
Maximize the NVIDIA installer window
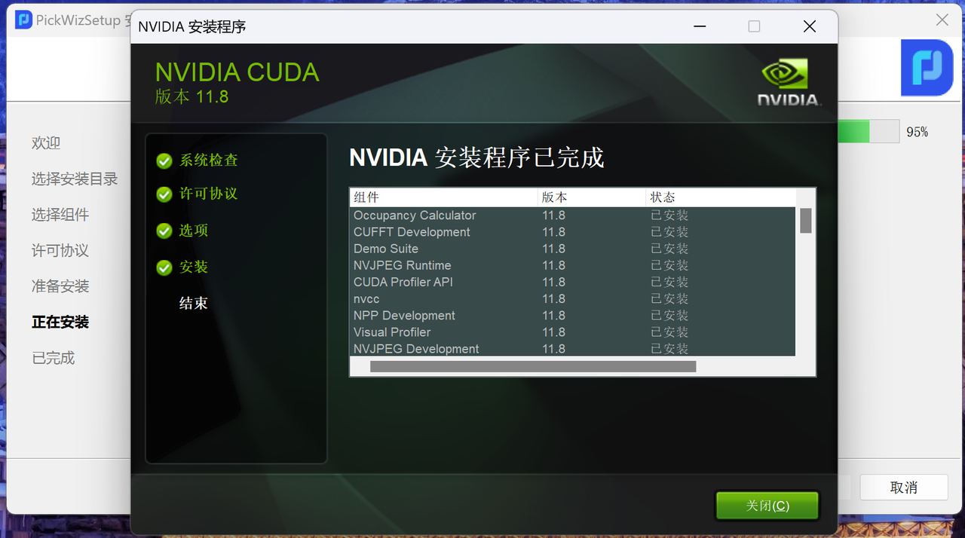tap(754, 26)
